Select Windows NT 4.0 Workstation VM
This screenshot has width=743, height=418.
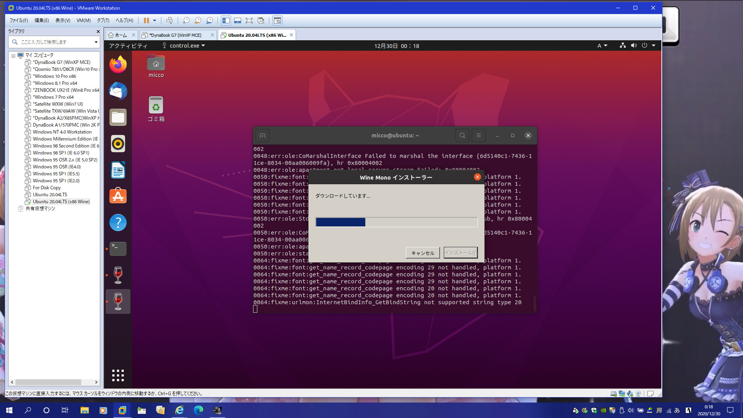(62, 132)
